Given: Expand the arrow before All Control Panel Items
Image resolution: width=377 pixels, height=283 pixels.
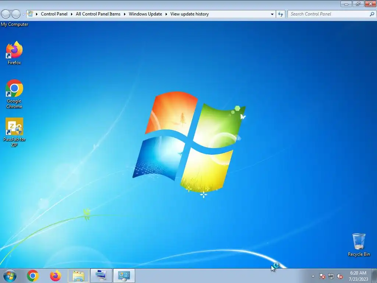Looking at the screenshot, I should click(x=72, y=14).
